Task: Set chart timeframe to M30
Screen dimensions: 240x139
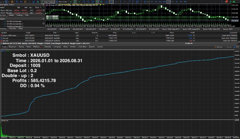Action: click(164, 2)
